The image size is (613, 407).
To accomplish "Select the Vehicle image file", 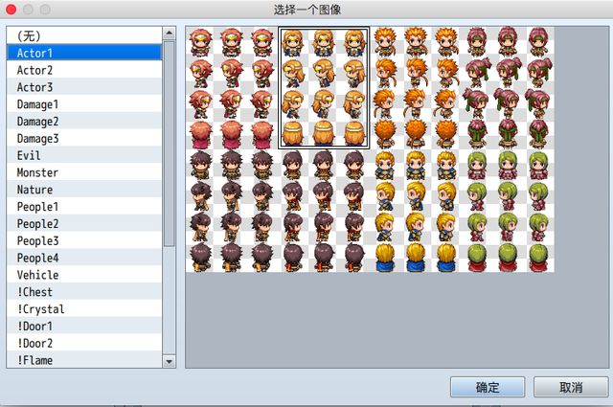I will point(84,275).
